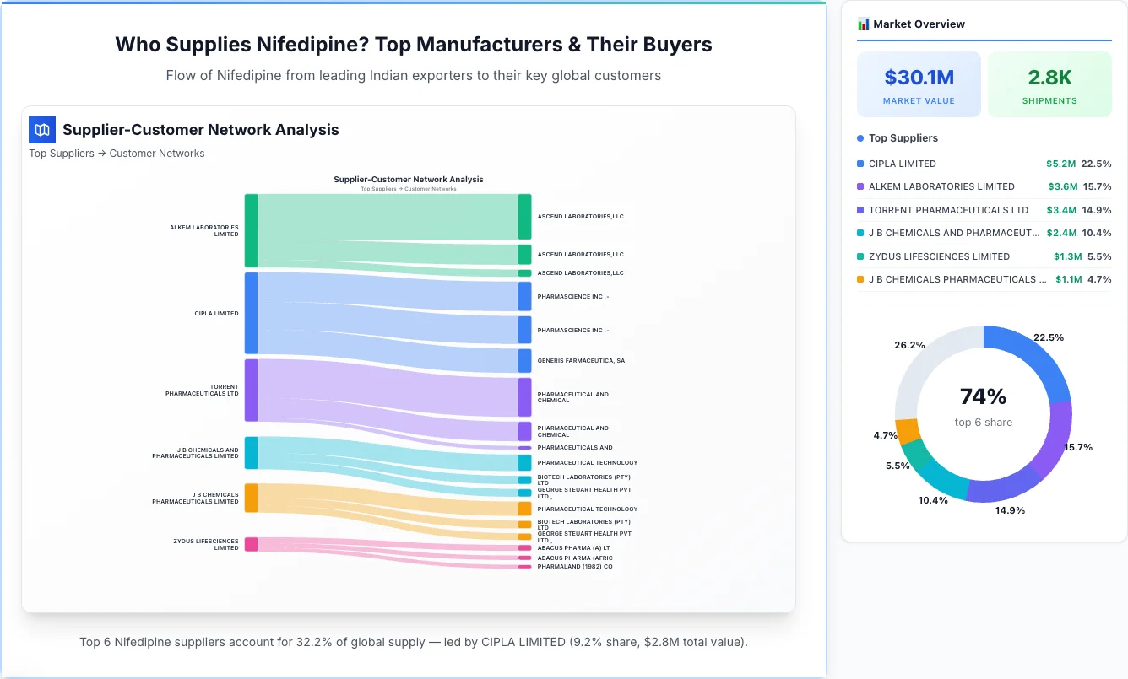Image resolution: width=1128 pixels, height=679 pixels.
Task: Click the blue network icon in the analysis panel header
Action: pyautogui.click(x=41, y=130)
